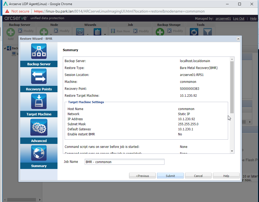Click the Summary step label
Screen dimensions: 259x202
(x=39, y=166)
